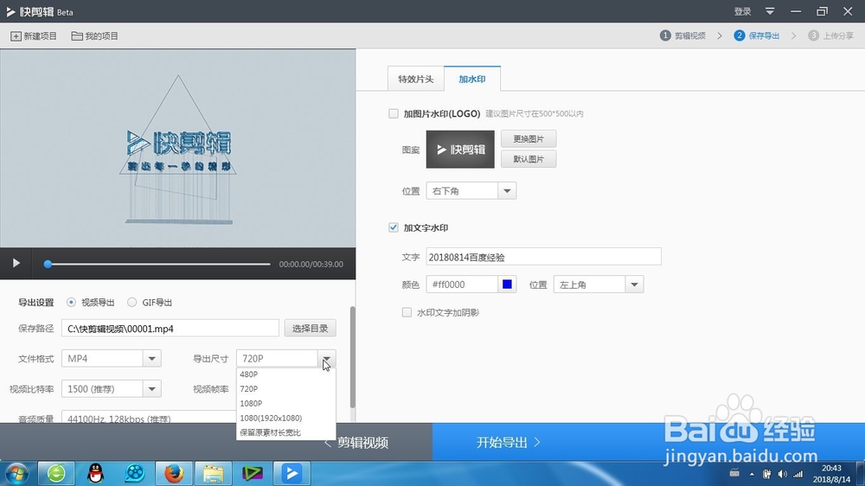Uncheck 加文字水印 checkbox
Image resolution: width=865 pixels, height=486 pixels.
[x=394, y=227]
